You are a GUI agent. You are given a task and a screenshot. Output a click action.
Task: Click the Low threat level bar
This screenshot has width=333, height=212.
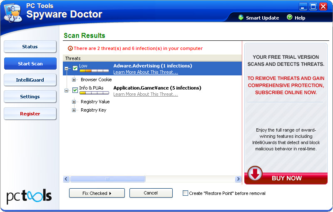point(94,71)
